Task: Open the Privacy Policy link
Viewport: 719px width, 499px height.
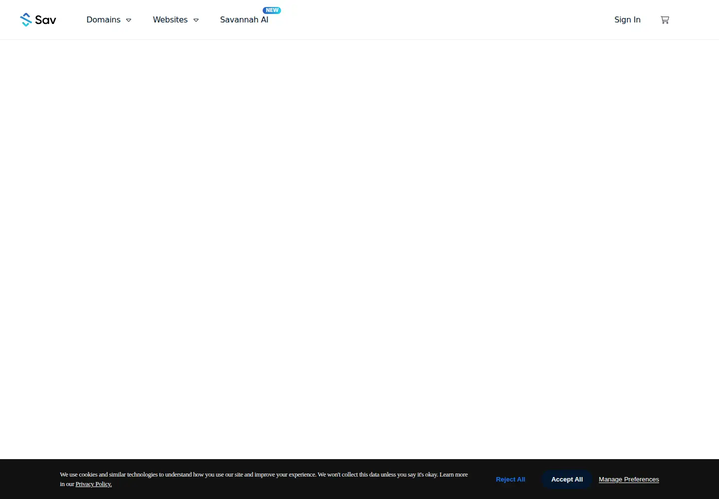Action: pyautogui.click(x=93, y=484)
